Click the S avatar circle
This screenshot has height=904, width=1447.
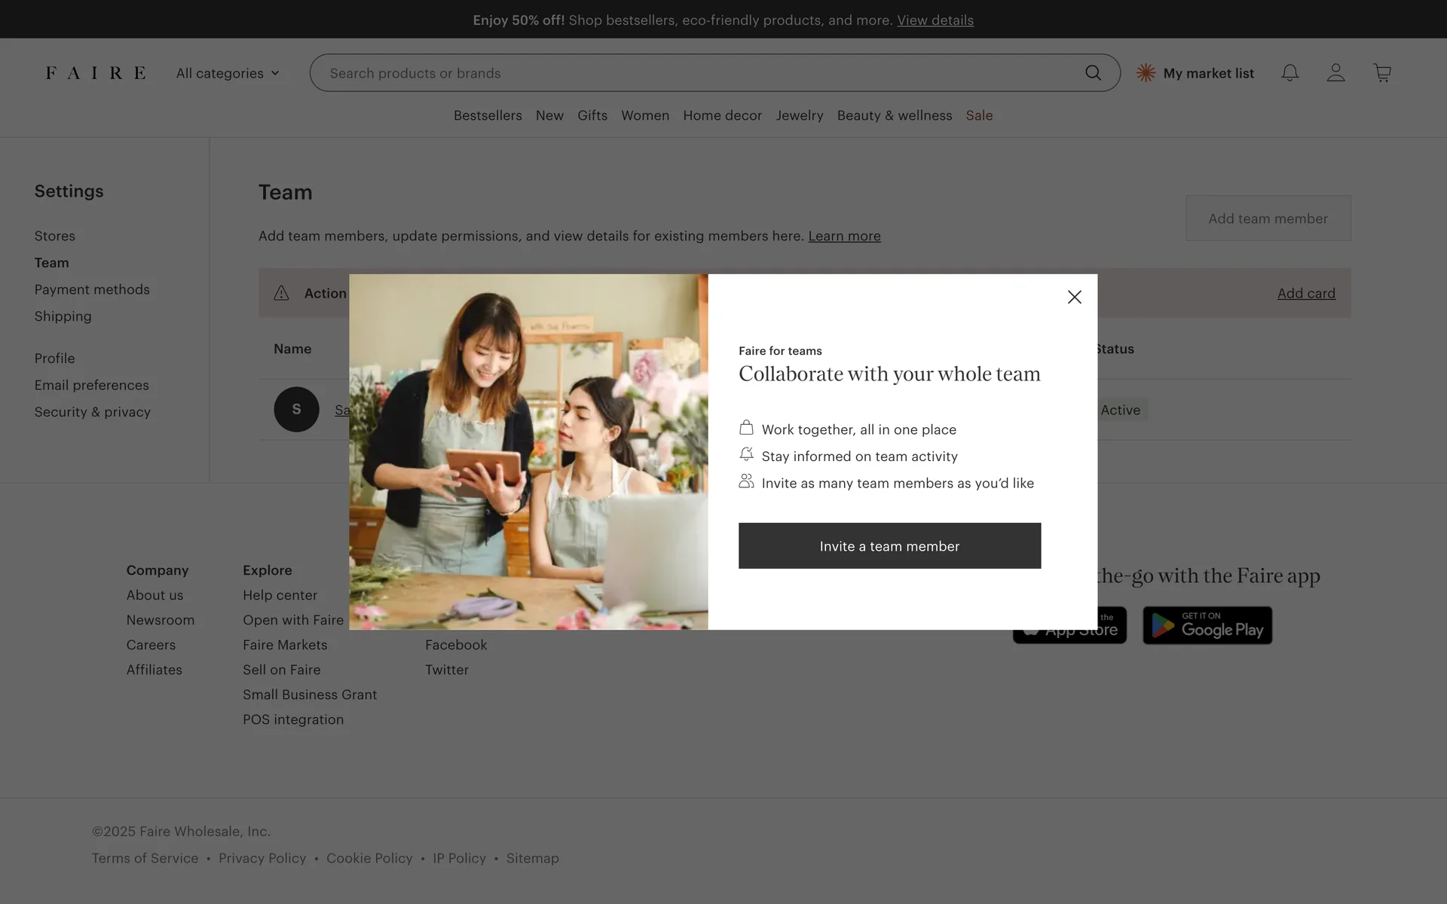296,409
